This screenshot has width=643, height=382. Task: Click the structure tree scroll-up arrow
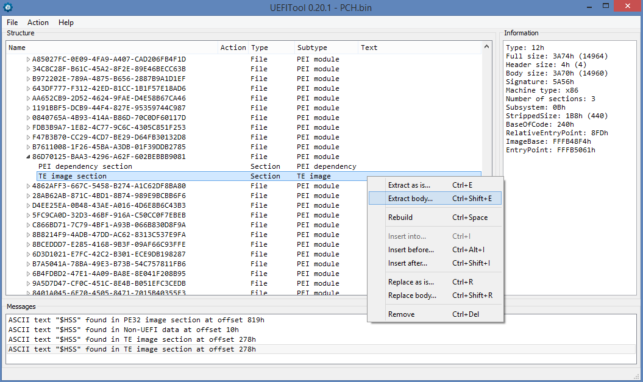point(486,47)
